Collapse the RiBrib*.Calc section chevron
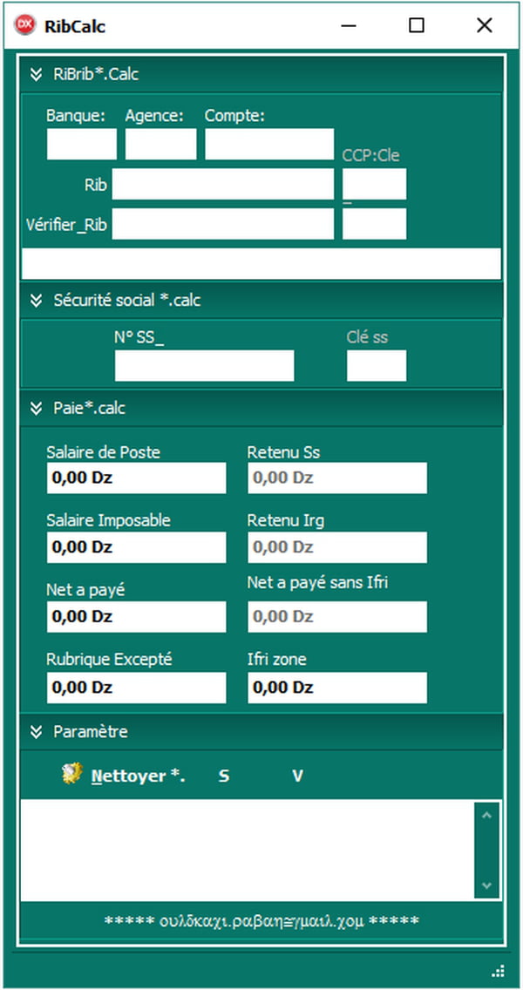 pos(36,74)
